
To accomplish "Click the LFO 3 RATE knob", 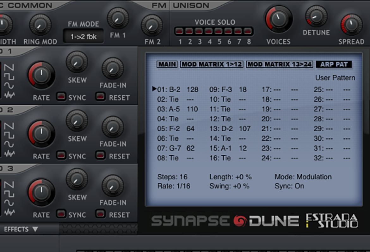I will click(41, 193).
